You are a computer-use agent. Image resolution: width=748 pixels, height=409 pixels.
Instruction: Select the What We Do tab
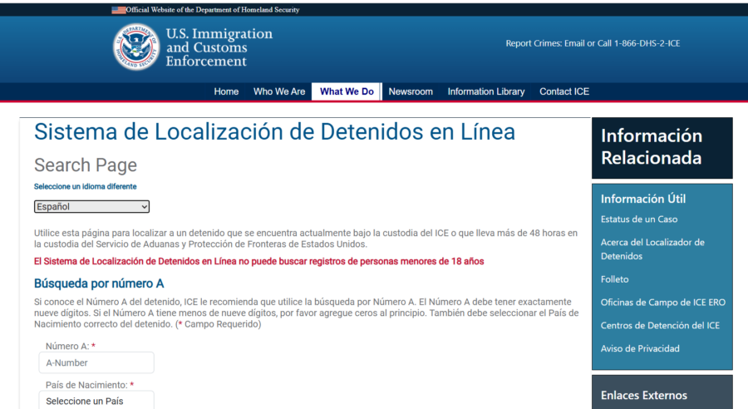[347, 91]
